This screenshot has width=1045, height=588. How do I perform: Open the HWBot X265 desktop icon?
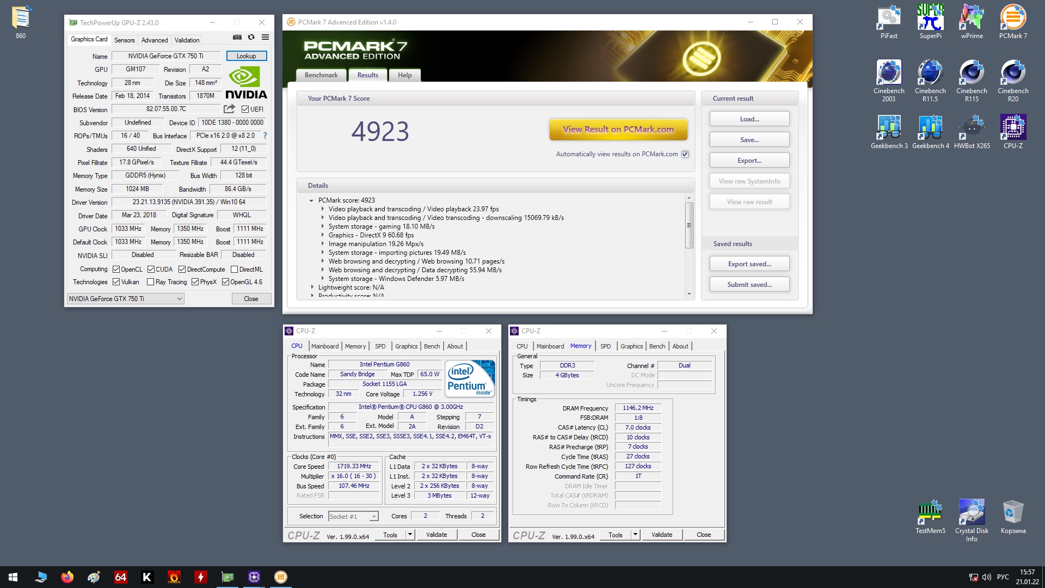(972, 131)
